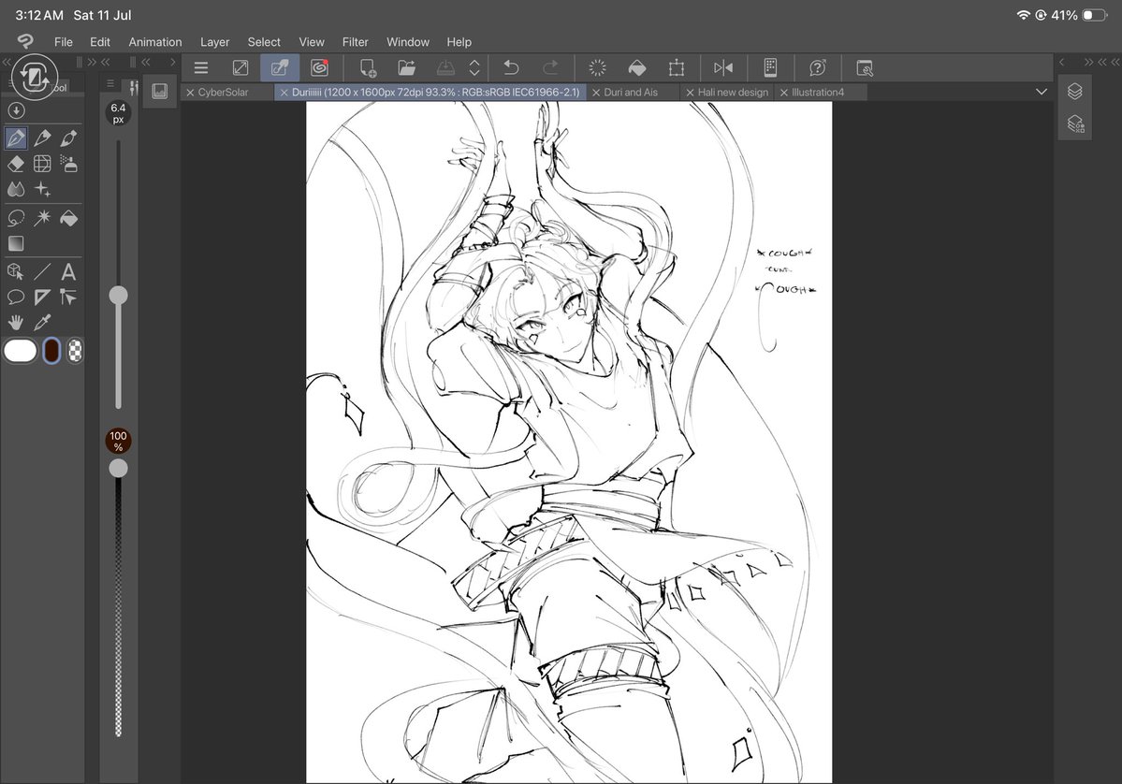
Task: Toggle the highlighted pen edit mode button
Action: coord(280,68)
